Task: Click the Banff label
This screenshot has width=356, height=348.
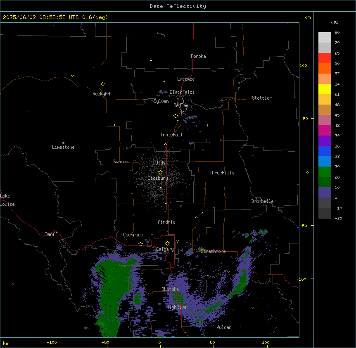Action: [x=51, y=234]
